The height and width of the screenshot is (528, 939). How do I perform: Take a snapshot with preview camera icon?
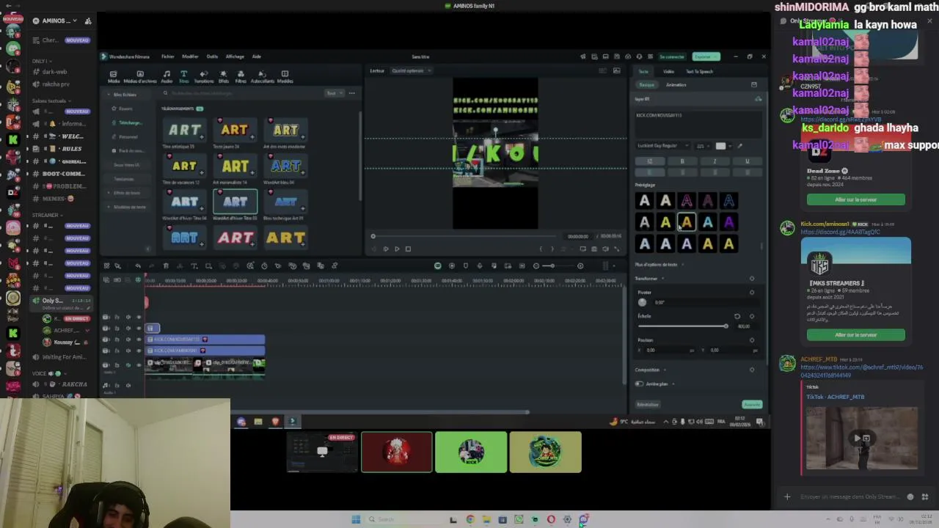[593, 249]
